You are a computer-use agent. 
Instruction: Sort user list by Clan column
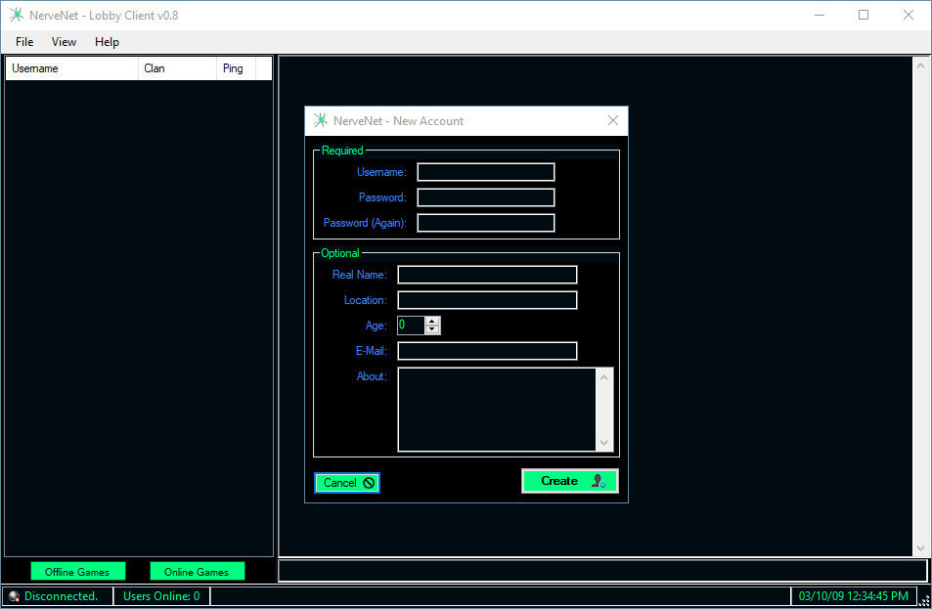(177, 68)
